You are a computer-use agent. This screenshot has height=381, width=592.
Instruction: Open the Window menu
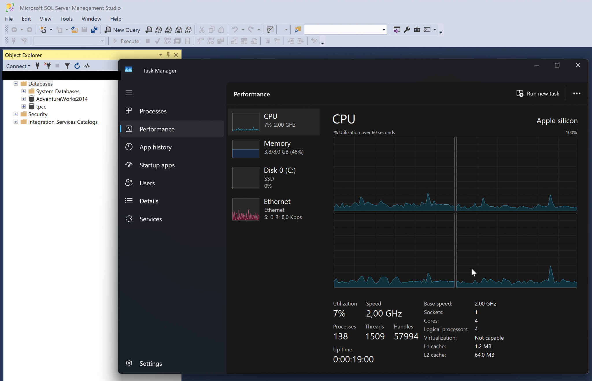[x=91, y=19]
